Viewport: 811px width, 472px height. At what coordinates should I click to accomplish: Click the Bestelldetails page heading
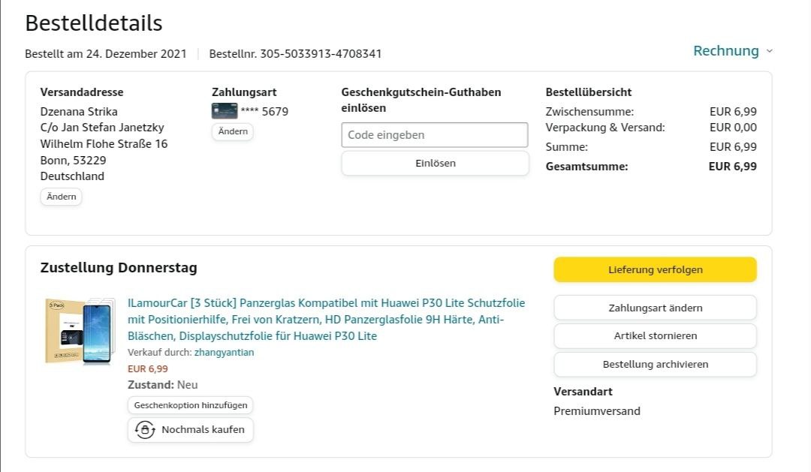tap(94, 23)
